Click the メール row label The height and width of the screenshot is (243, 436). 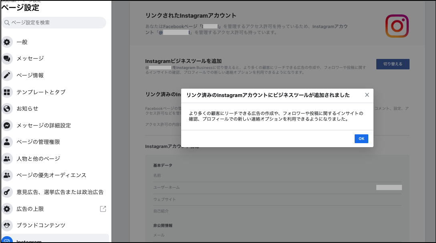coord(159,235)
